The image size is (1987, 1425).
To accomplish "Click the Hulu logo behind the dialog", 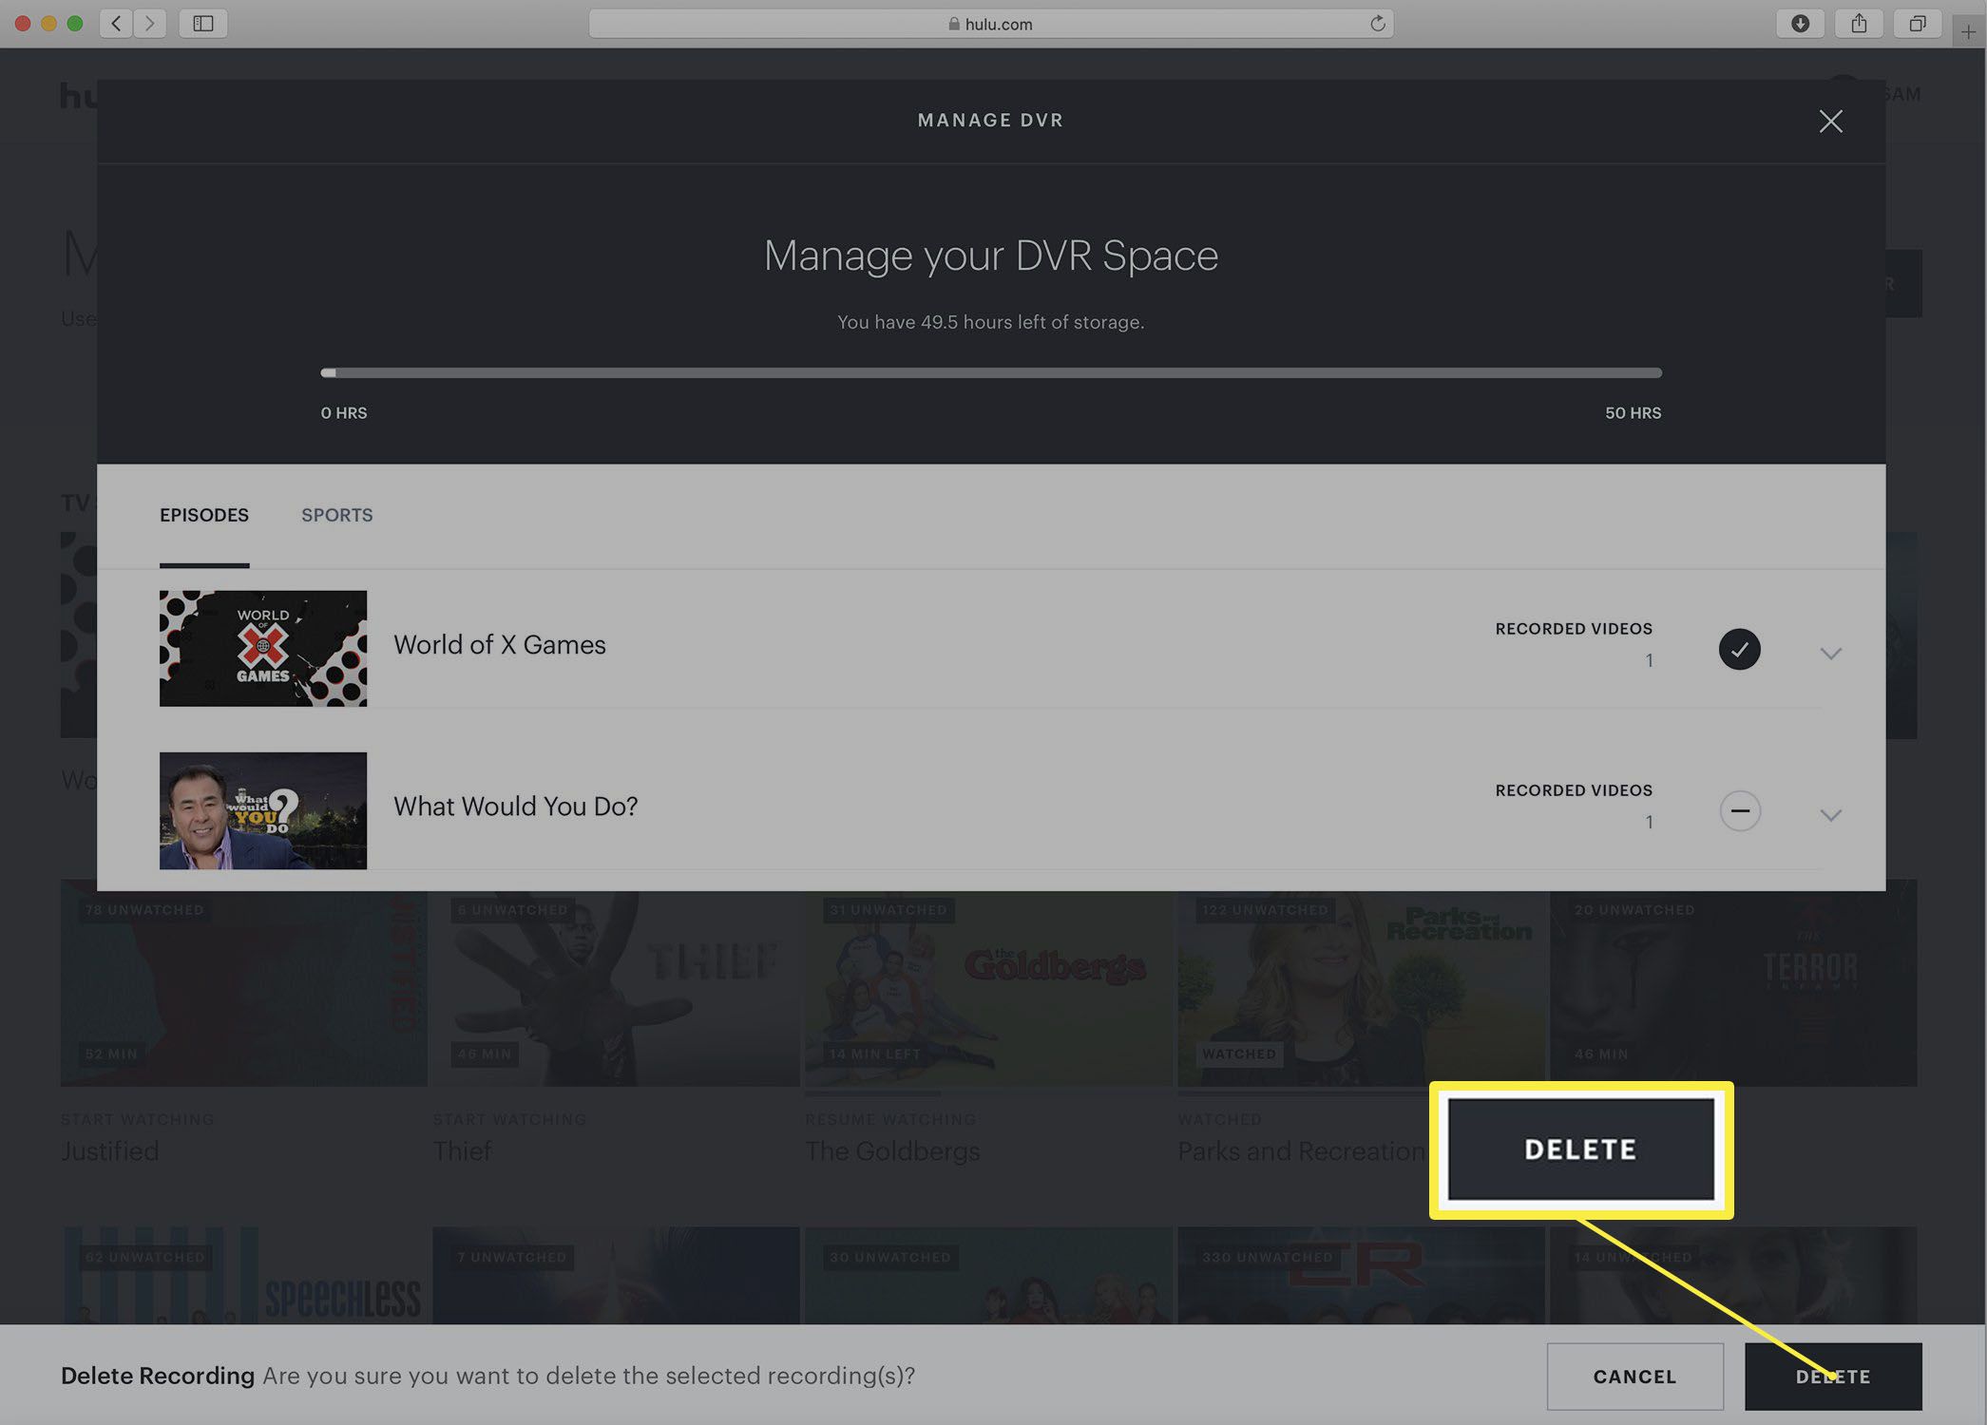I will coord(79,95).
